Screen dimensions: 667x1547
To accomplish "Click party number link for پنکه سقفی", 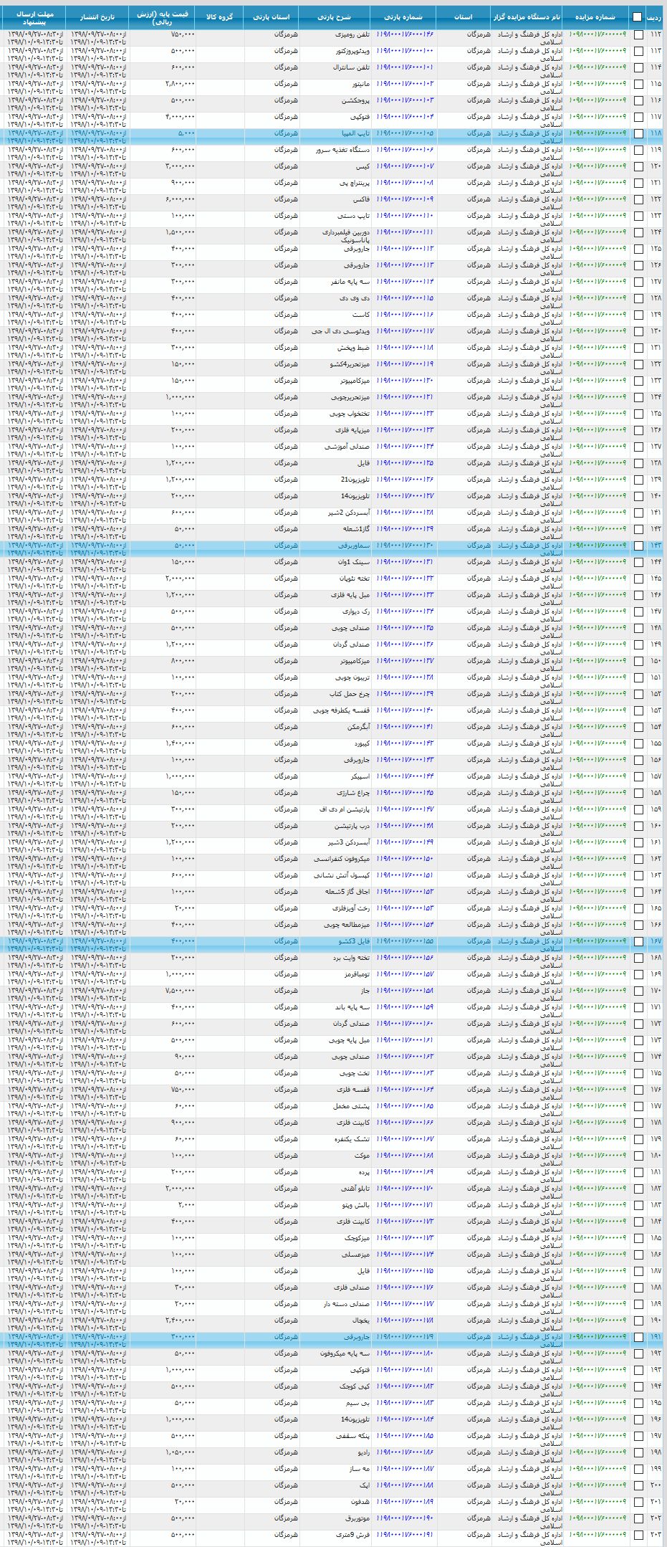I will click(405, 1436).
